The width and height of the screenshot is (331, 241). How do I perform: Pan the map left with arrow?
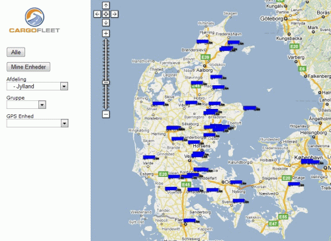tap(97, 14)
